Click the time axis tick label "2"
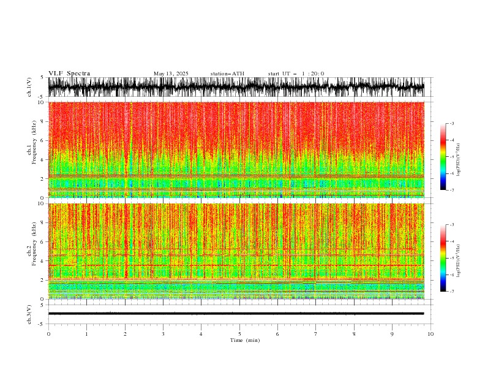The height and width of the screenshot is (375, 485). point(125,334)
